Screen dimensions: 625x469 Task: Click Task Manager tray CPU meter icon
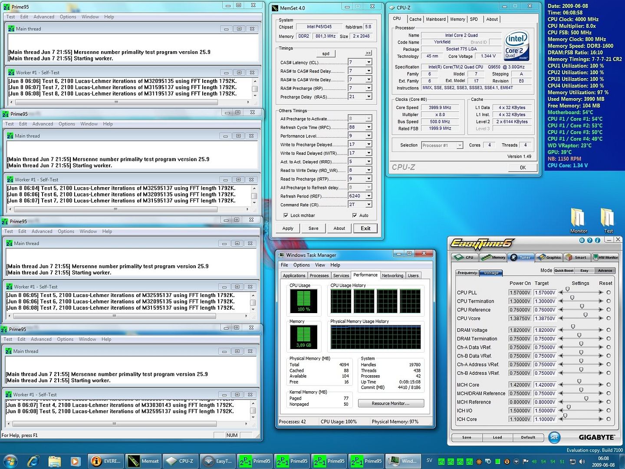click(497, 462)
